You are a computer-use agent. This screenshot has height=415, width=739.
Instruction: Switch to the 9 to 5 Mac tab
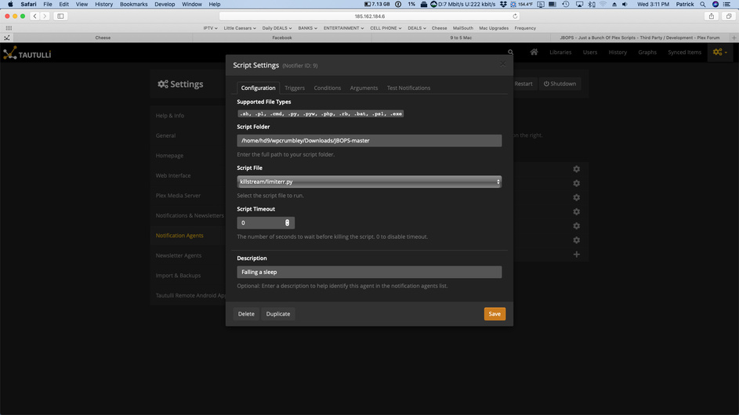[x=461, y=38]
